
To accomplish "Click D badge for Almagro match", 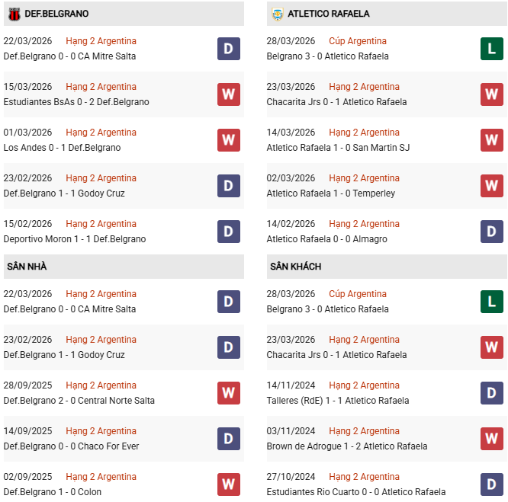I will [x=492, y=232].
